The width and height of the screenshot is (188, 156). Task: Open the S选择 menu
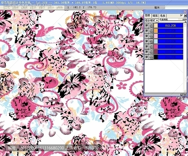click(x=15, y=8)
